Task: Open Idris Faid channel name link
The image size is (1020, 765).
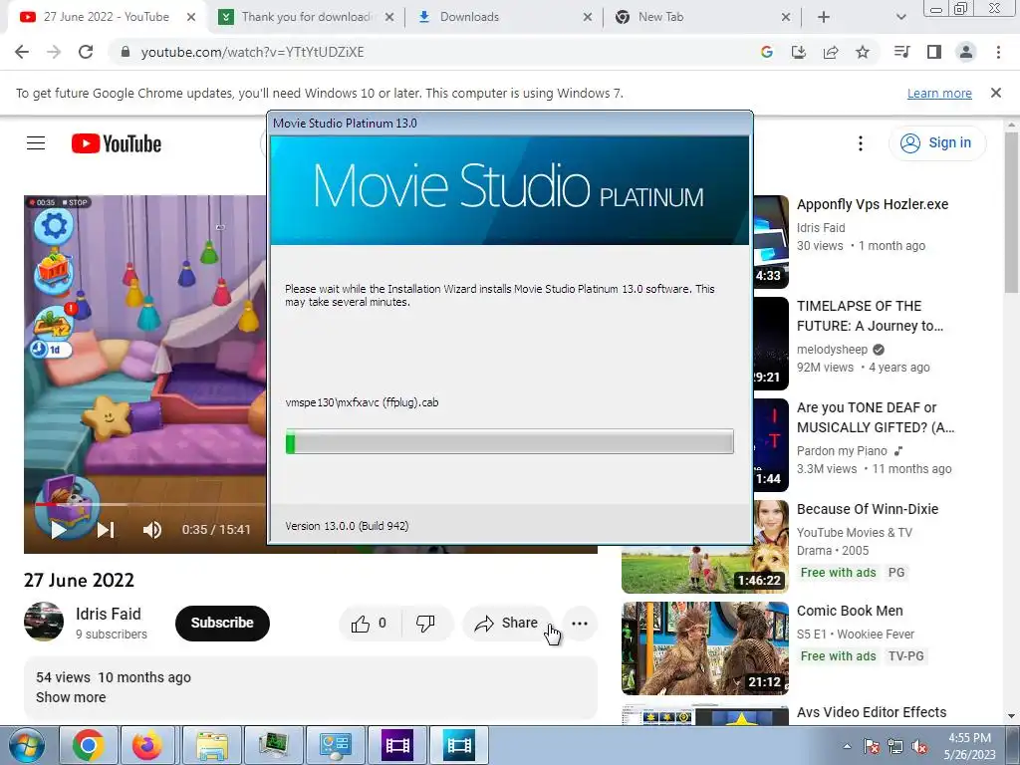Action: tap(108, 614)
